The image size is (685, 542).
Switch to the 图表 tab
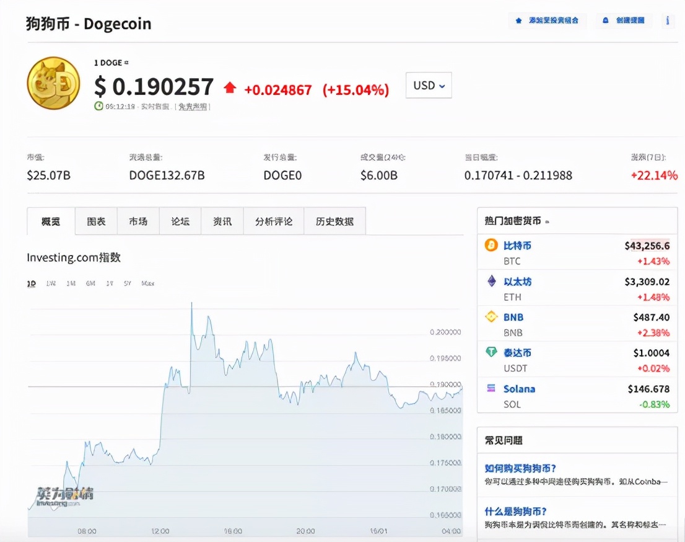click(96, 221)
